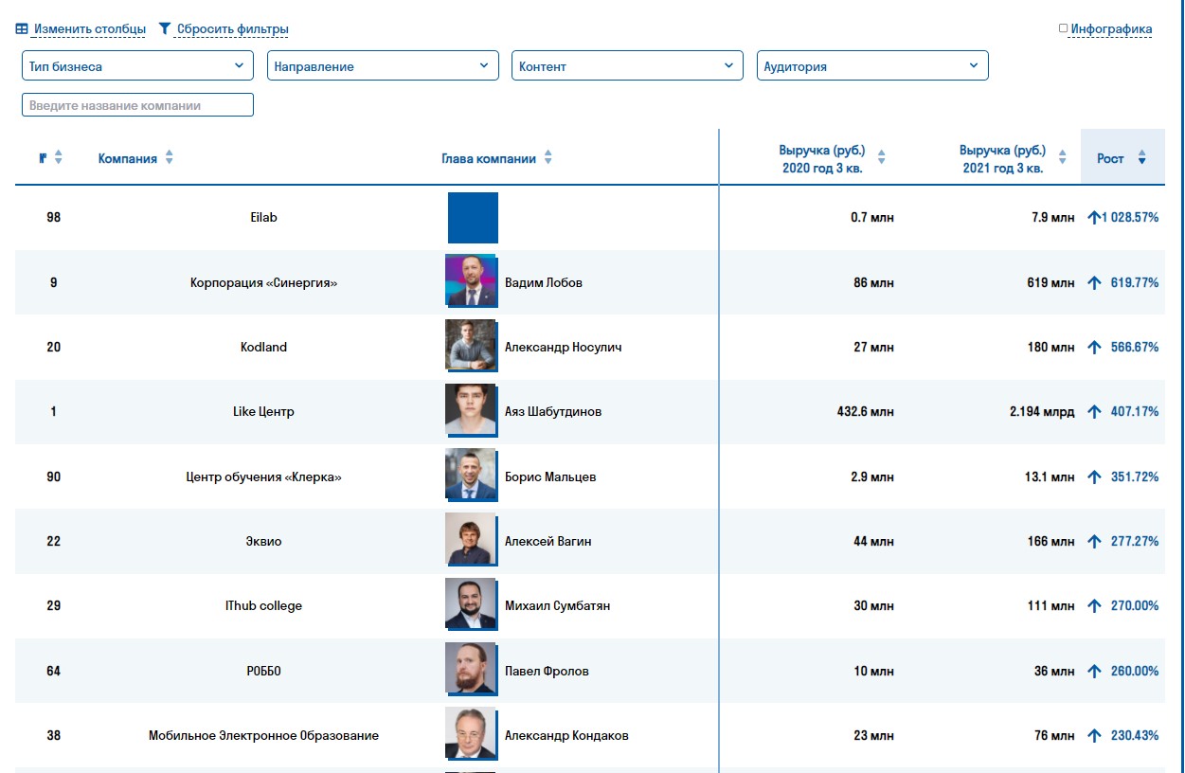Click Сбросить фильтры to reset filters
This screenshot has height=773, width=1185.
233,29
